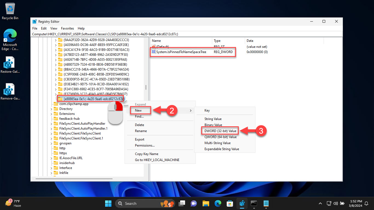Image resolution: width=374 pixels, height=210 pixels.
Task: Expand the FileSyncClient.AutoPlayHandler key
Action: click(x=51, y=124)
